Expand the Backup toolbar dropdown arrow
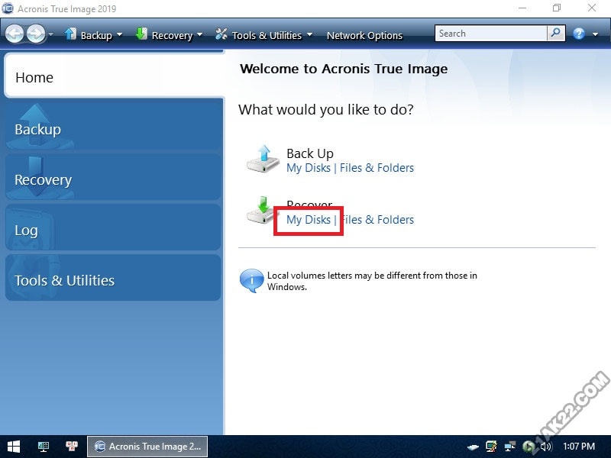The height and width of the screenshot is (458, 611). (119, 34)
